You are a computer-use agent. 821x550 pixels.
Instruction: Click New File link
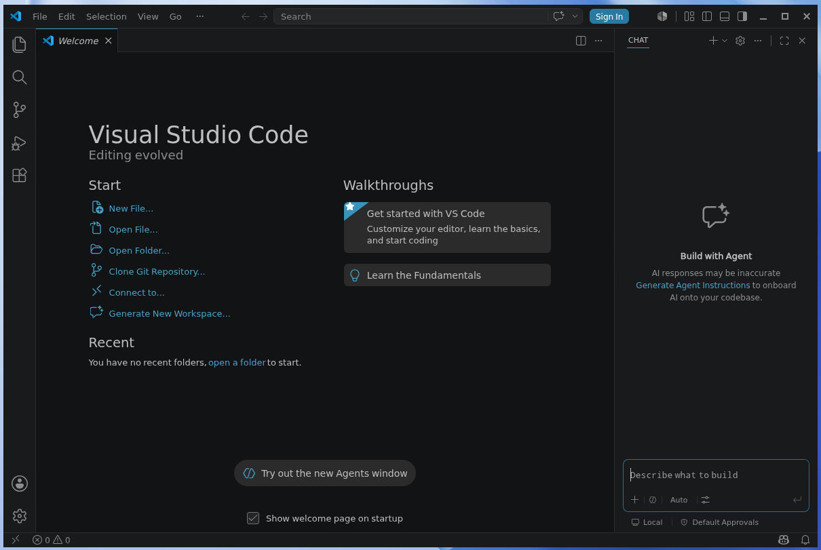131,208
